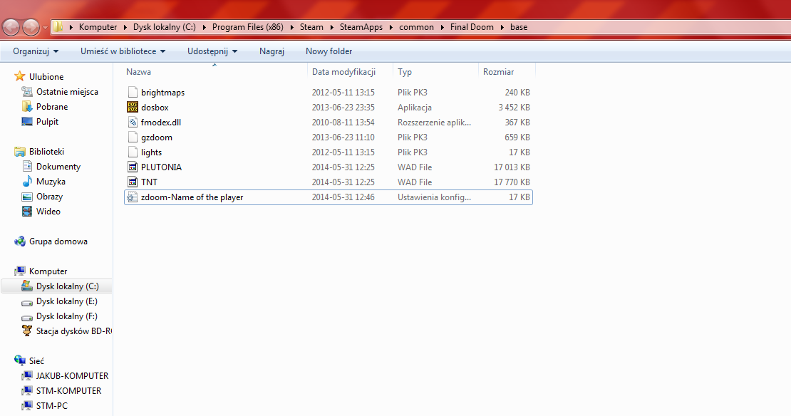Screen dimensions: 791x416
Task: Click 'lights' file name
Action: tap(151, 152)
